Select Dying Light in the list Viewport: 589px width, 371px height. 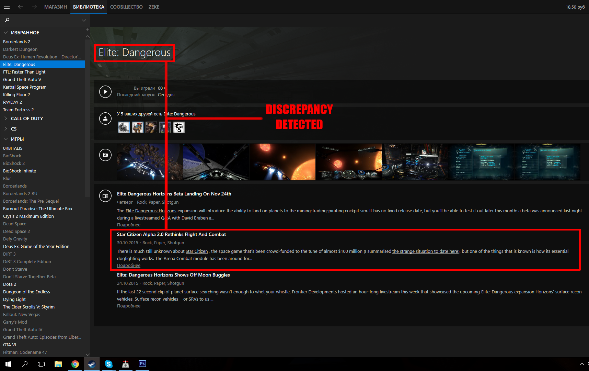42,299
